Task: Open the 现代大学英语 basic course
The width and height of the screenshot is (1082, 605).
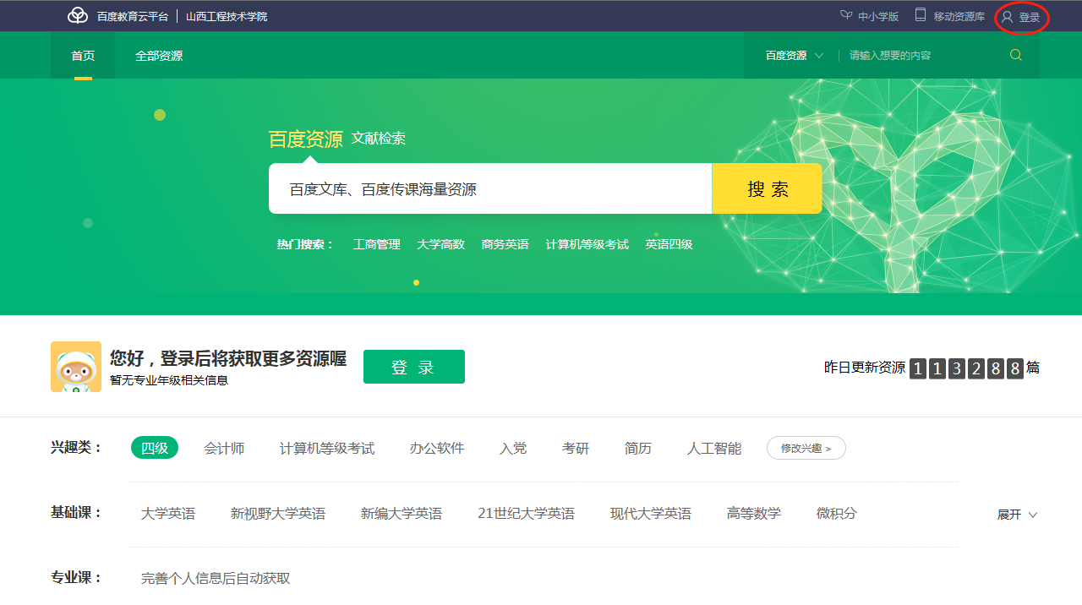Action: pos(651,514)
